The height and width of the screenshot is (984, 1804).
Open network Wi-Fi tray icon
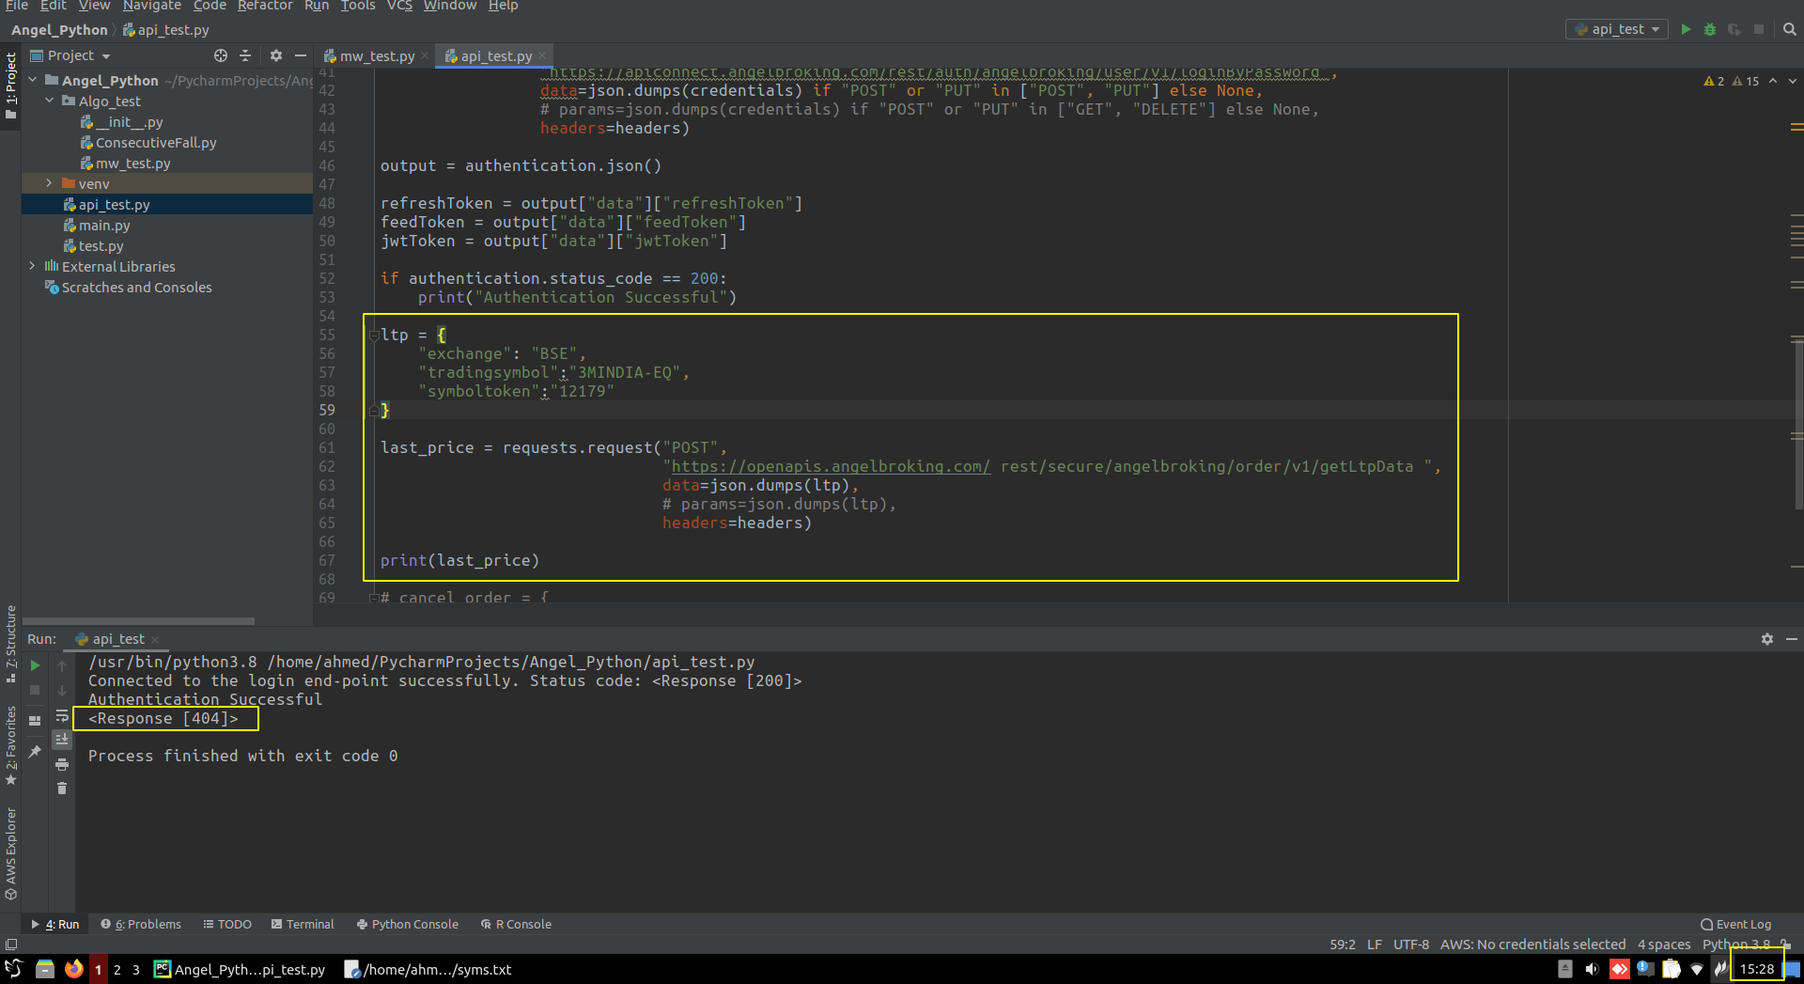[1697, 969]
